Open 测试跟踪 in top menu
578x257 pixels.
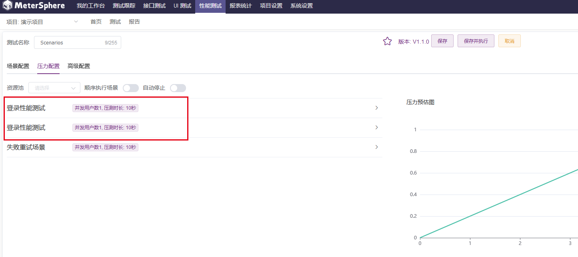click(124, 6)
